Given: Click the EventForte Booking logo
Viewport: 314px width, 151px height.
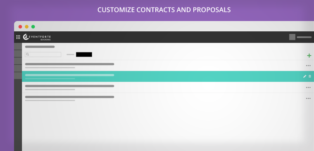Looking at the screenshot, I should (x=37, y=37).
